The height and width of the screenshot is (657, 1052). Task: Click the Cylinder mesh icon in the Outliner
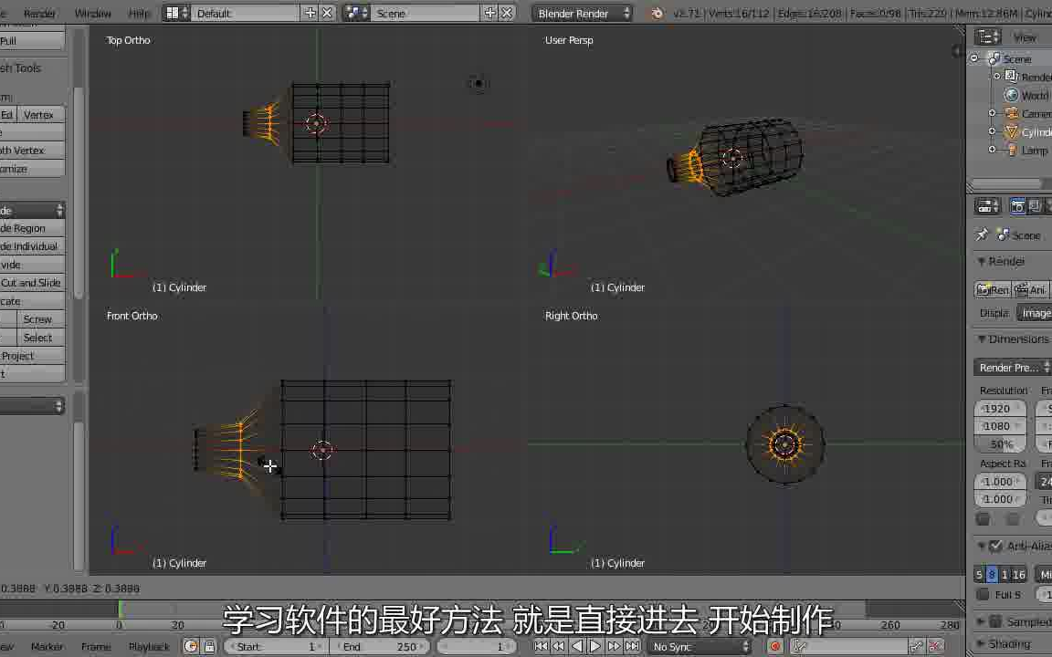[1011, 131]
